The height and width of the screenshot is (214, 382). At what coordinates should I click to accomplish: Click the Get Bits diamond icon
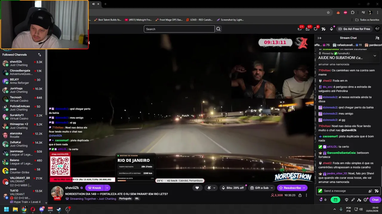coord(331,29)
